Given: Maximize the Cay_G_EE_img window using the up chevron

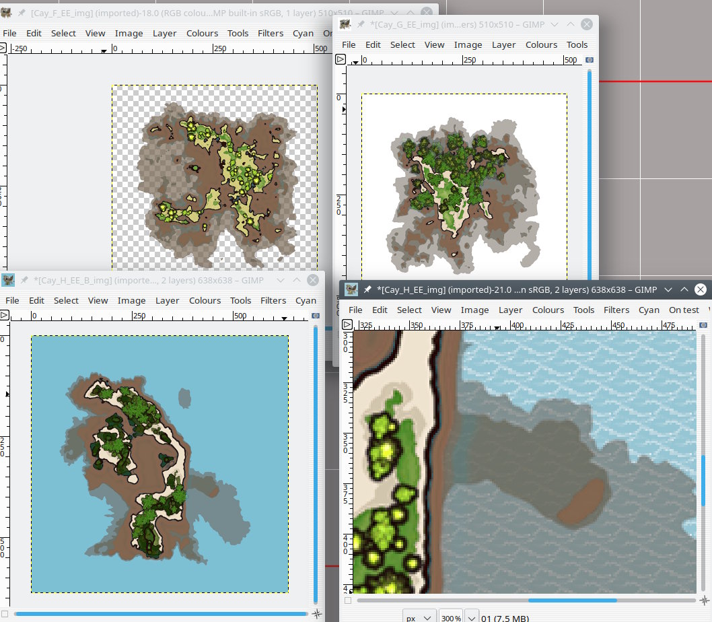Looking at the screenshot, I should 570,24.
